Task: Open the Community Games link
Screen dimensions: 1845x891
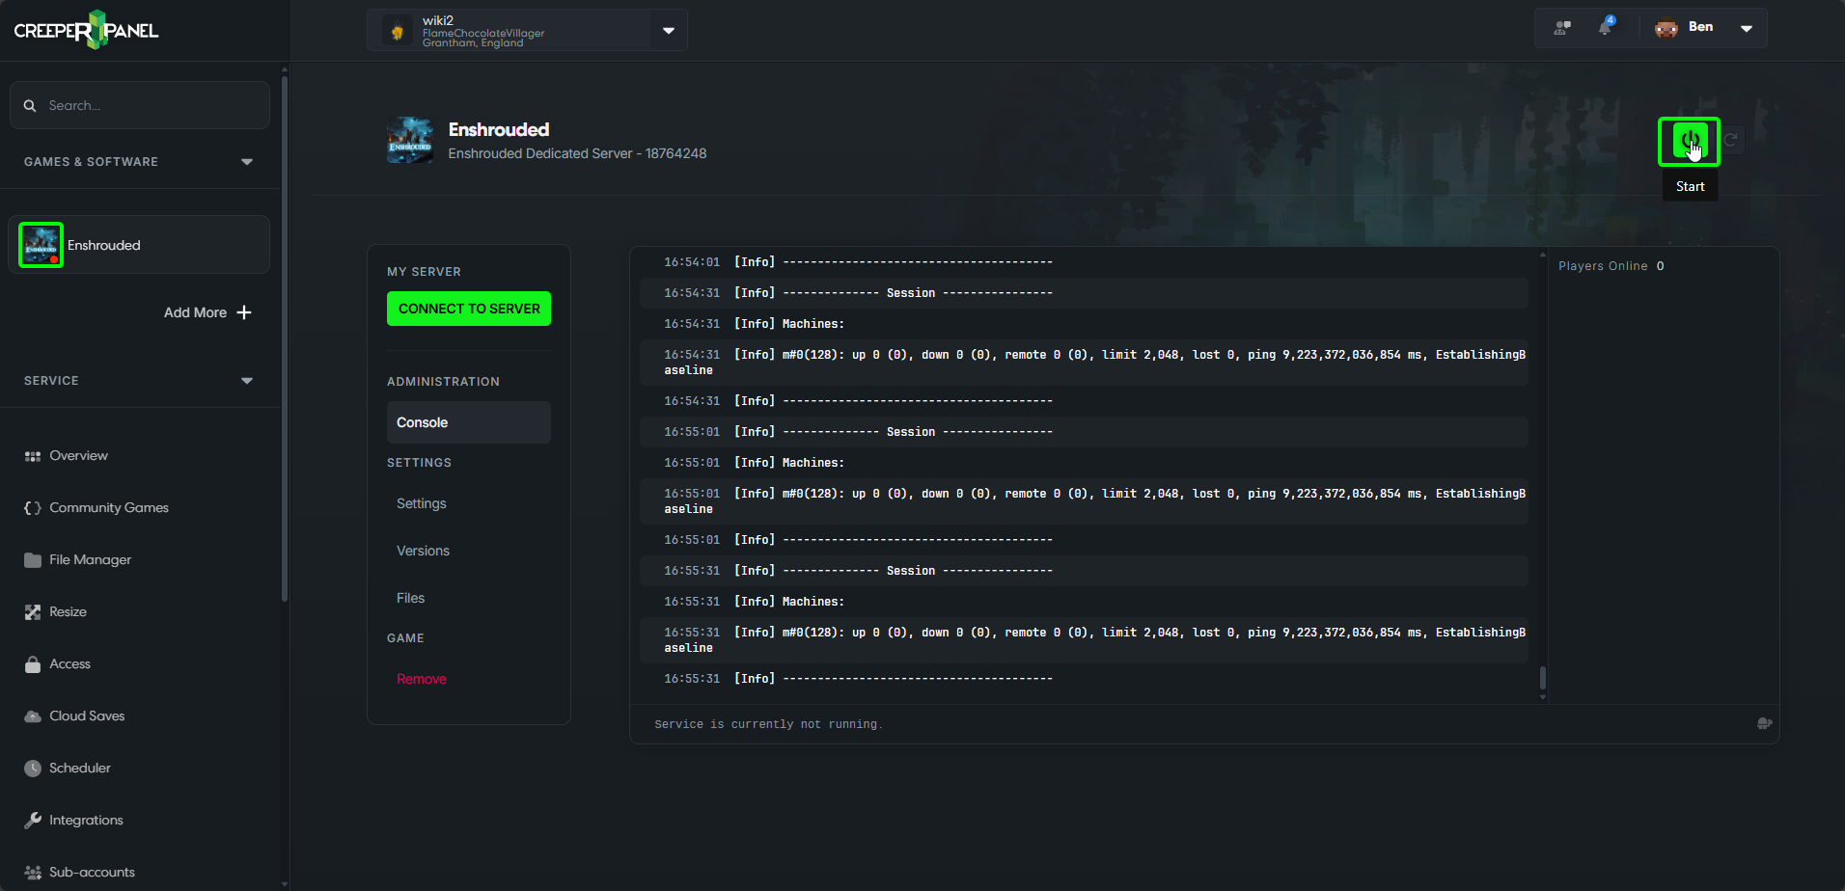Action: pos(109,508)
